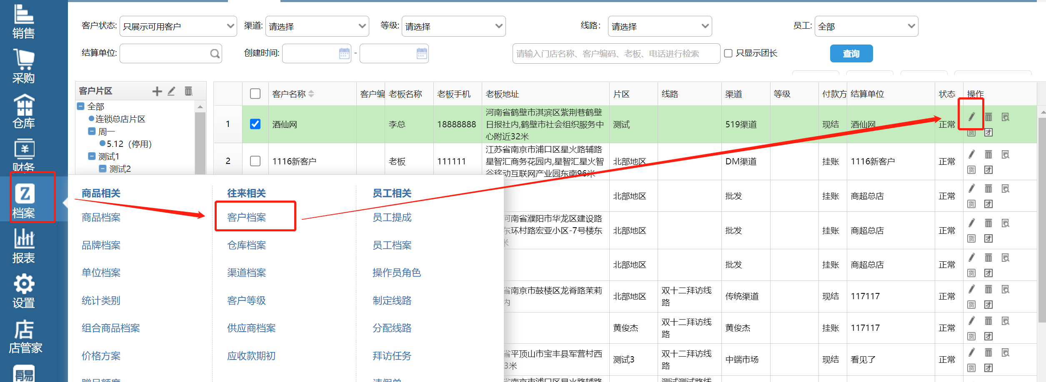Open 客户状态 dropdown
The image size is (1046, 382).
click(178, 26)
